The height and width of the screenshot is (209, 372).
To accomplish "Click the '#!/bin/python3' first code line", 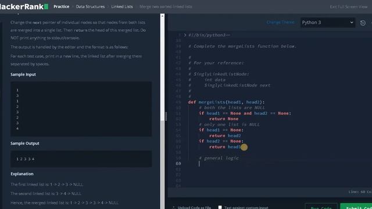I will (209, 35).
